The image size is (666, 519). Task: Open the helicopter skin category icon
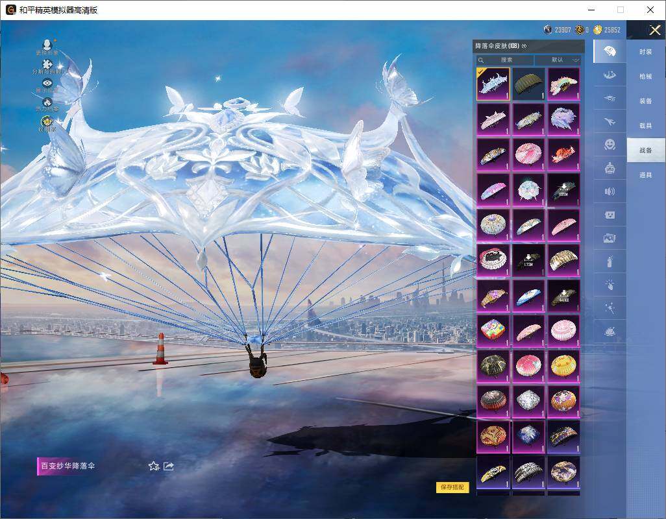pos(610,99)
